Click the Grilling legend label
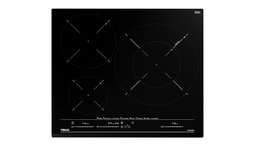The width and height of the screenshot is (260, 146). tap(100, 119)
